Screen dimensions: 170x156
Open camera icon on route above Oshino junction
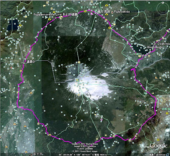pos(110,28)
